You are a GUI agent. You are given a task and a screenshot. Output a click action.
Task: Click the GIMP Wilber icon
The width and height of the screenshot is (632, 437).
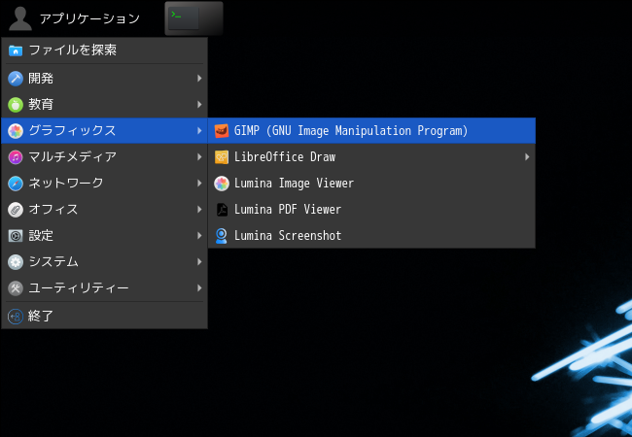pyautogui.click(x=222, y=131)
